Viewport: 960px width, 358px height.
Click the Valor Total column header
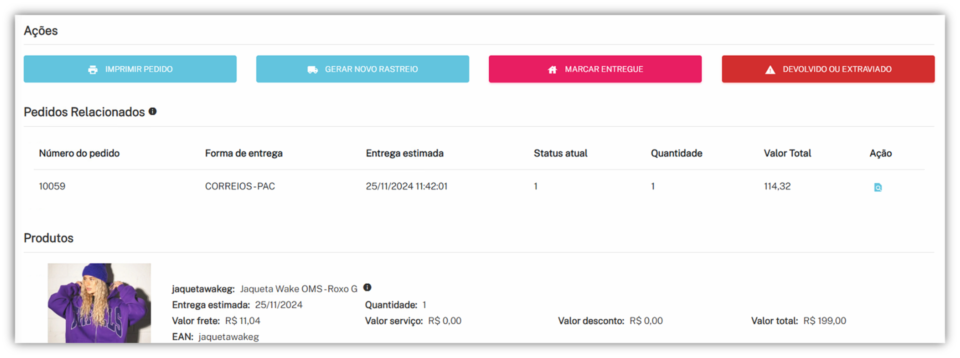pyautogui.click(x=787, y=153)
